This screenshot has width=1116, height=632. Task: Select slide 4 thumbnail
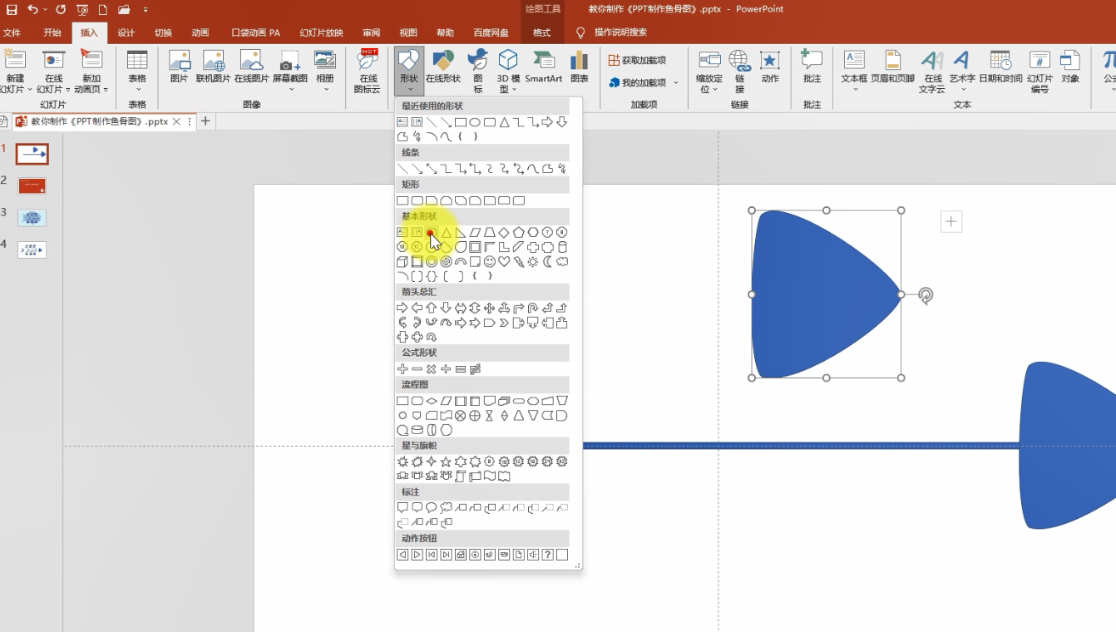point(32,249)
